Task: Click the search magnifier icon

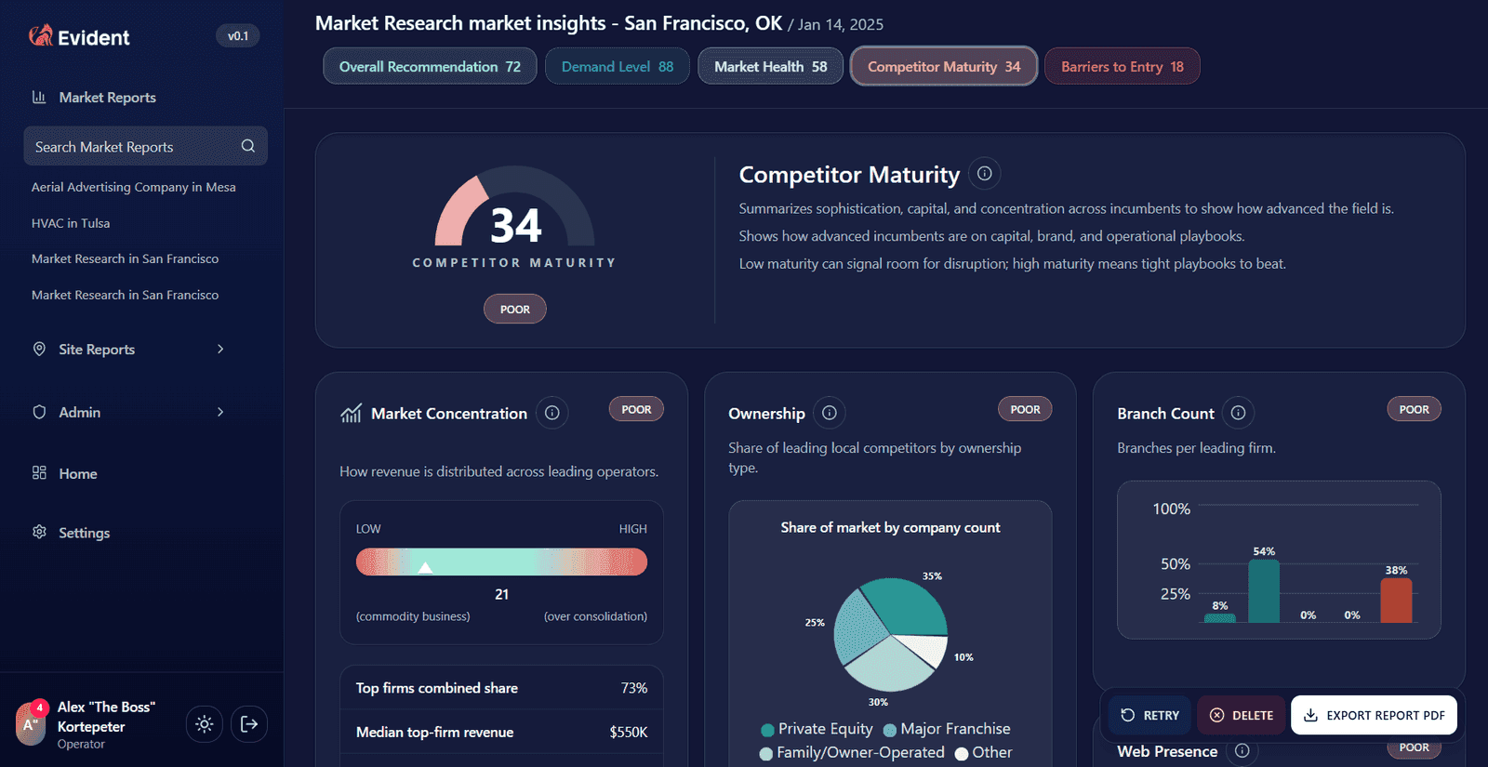Action: click(248, 146)
